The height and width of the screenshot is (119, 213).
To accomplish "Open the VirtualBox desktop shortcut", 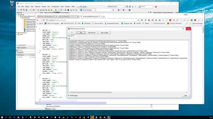I will (x=12, y=5).
